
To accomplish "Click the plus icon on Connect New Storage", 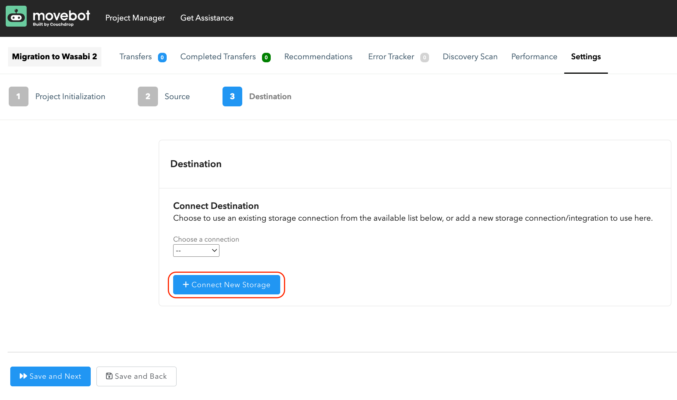I will tap(186, 285).
